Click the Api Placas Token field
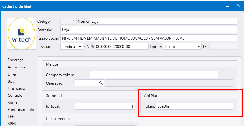Screen dimensions: 245x126 click(x=195, y=106)
